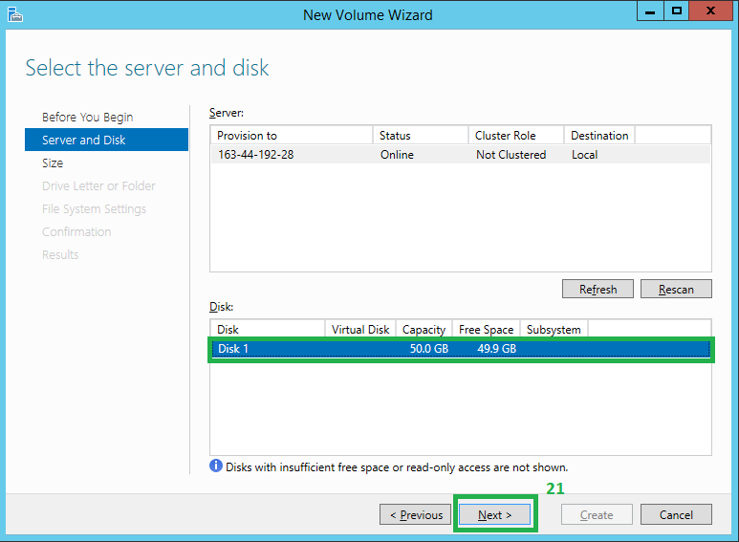Sort disks by Free Space column
Image resolution: width=739 pixels, height=542 pixels.
pos(486,329)
